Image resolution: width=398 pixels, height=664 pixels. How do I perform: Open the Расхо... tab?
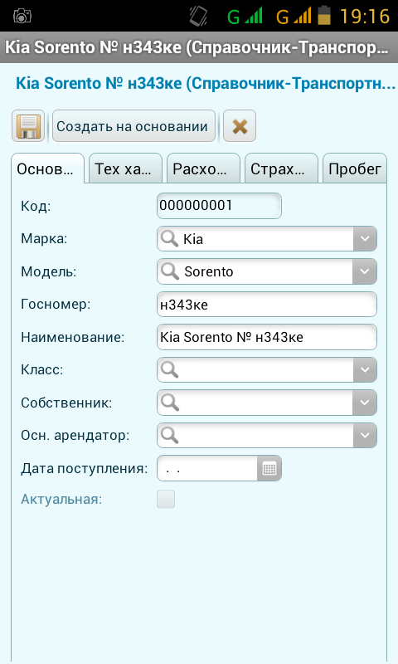click(203, 168)
